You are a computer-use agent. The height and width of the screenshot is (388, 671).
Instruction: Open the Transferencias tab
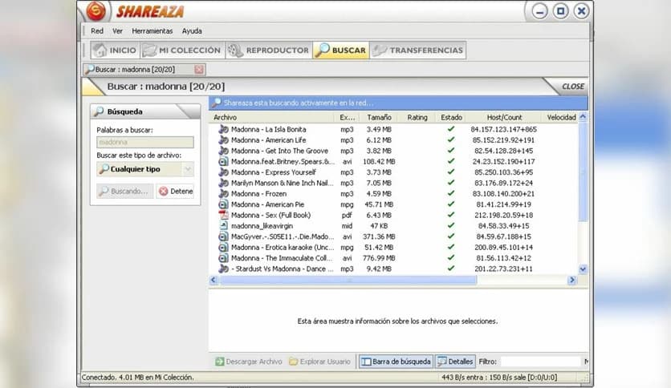pyautogui.click(x=417, y=50)
